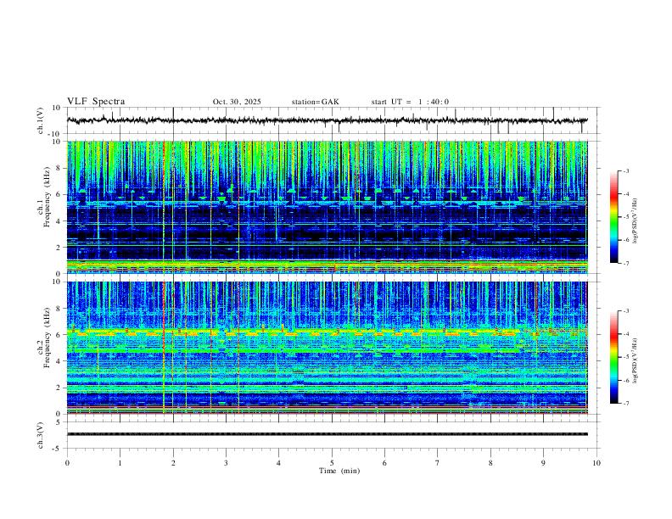Click the "-3" label on ch.1 color bar
The height and width of the screenshot is (519, 672).
(625, 170)
